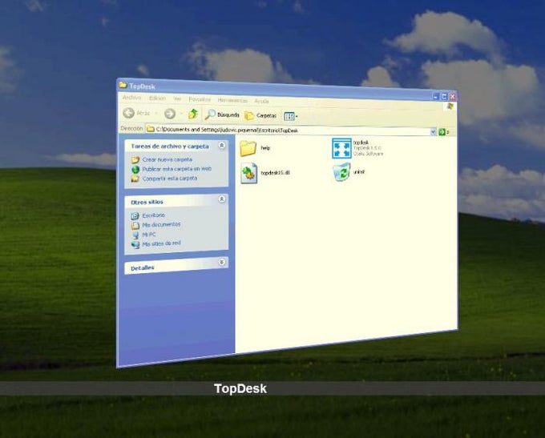Open the Archivo menu

tap(131, 98)
